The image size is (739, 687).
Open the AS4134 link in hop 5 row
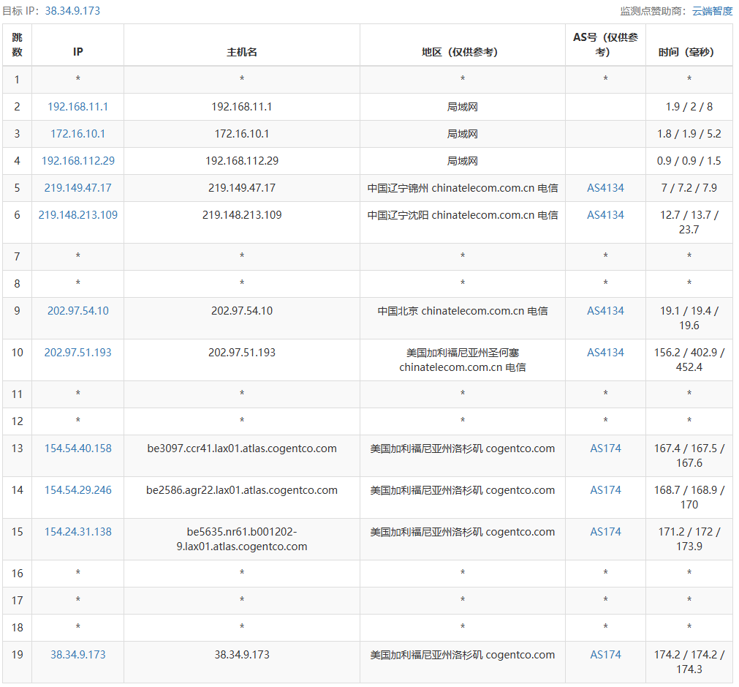coord(605,188)
